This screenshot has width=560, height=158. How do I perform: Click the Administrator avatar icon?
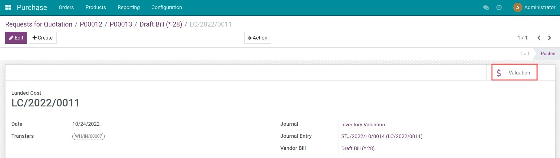click(518, 8)
